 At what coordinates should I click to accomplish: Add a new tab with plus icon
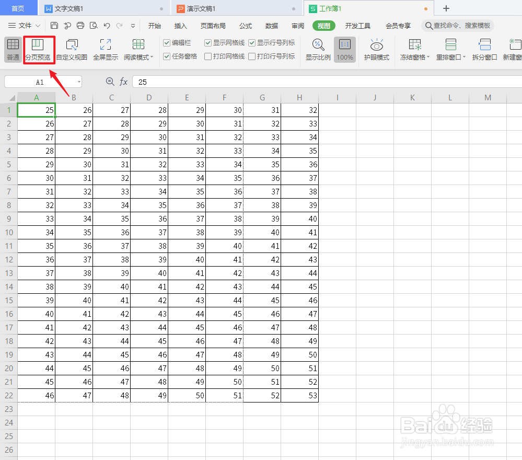tap(446, 9)
